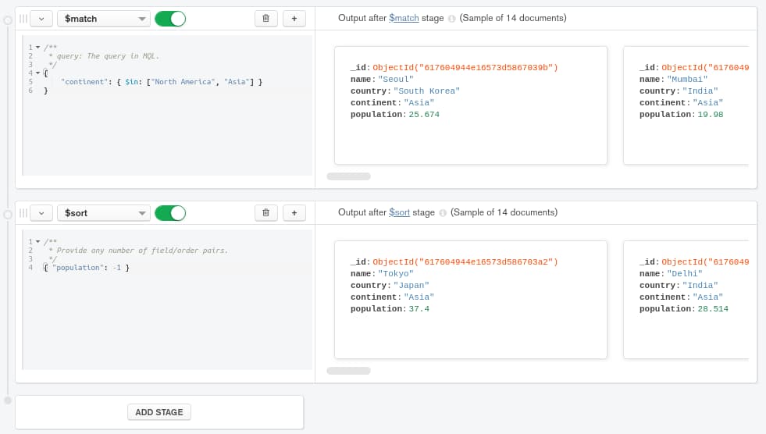Fold comment block at line 1 in $sort editor
The image size is (766, 434).
(x=37, y=242)
